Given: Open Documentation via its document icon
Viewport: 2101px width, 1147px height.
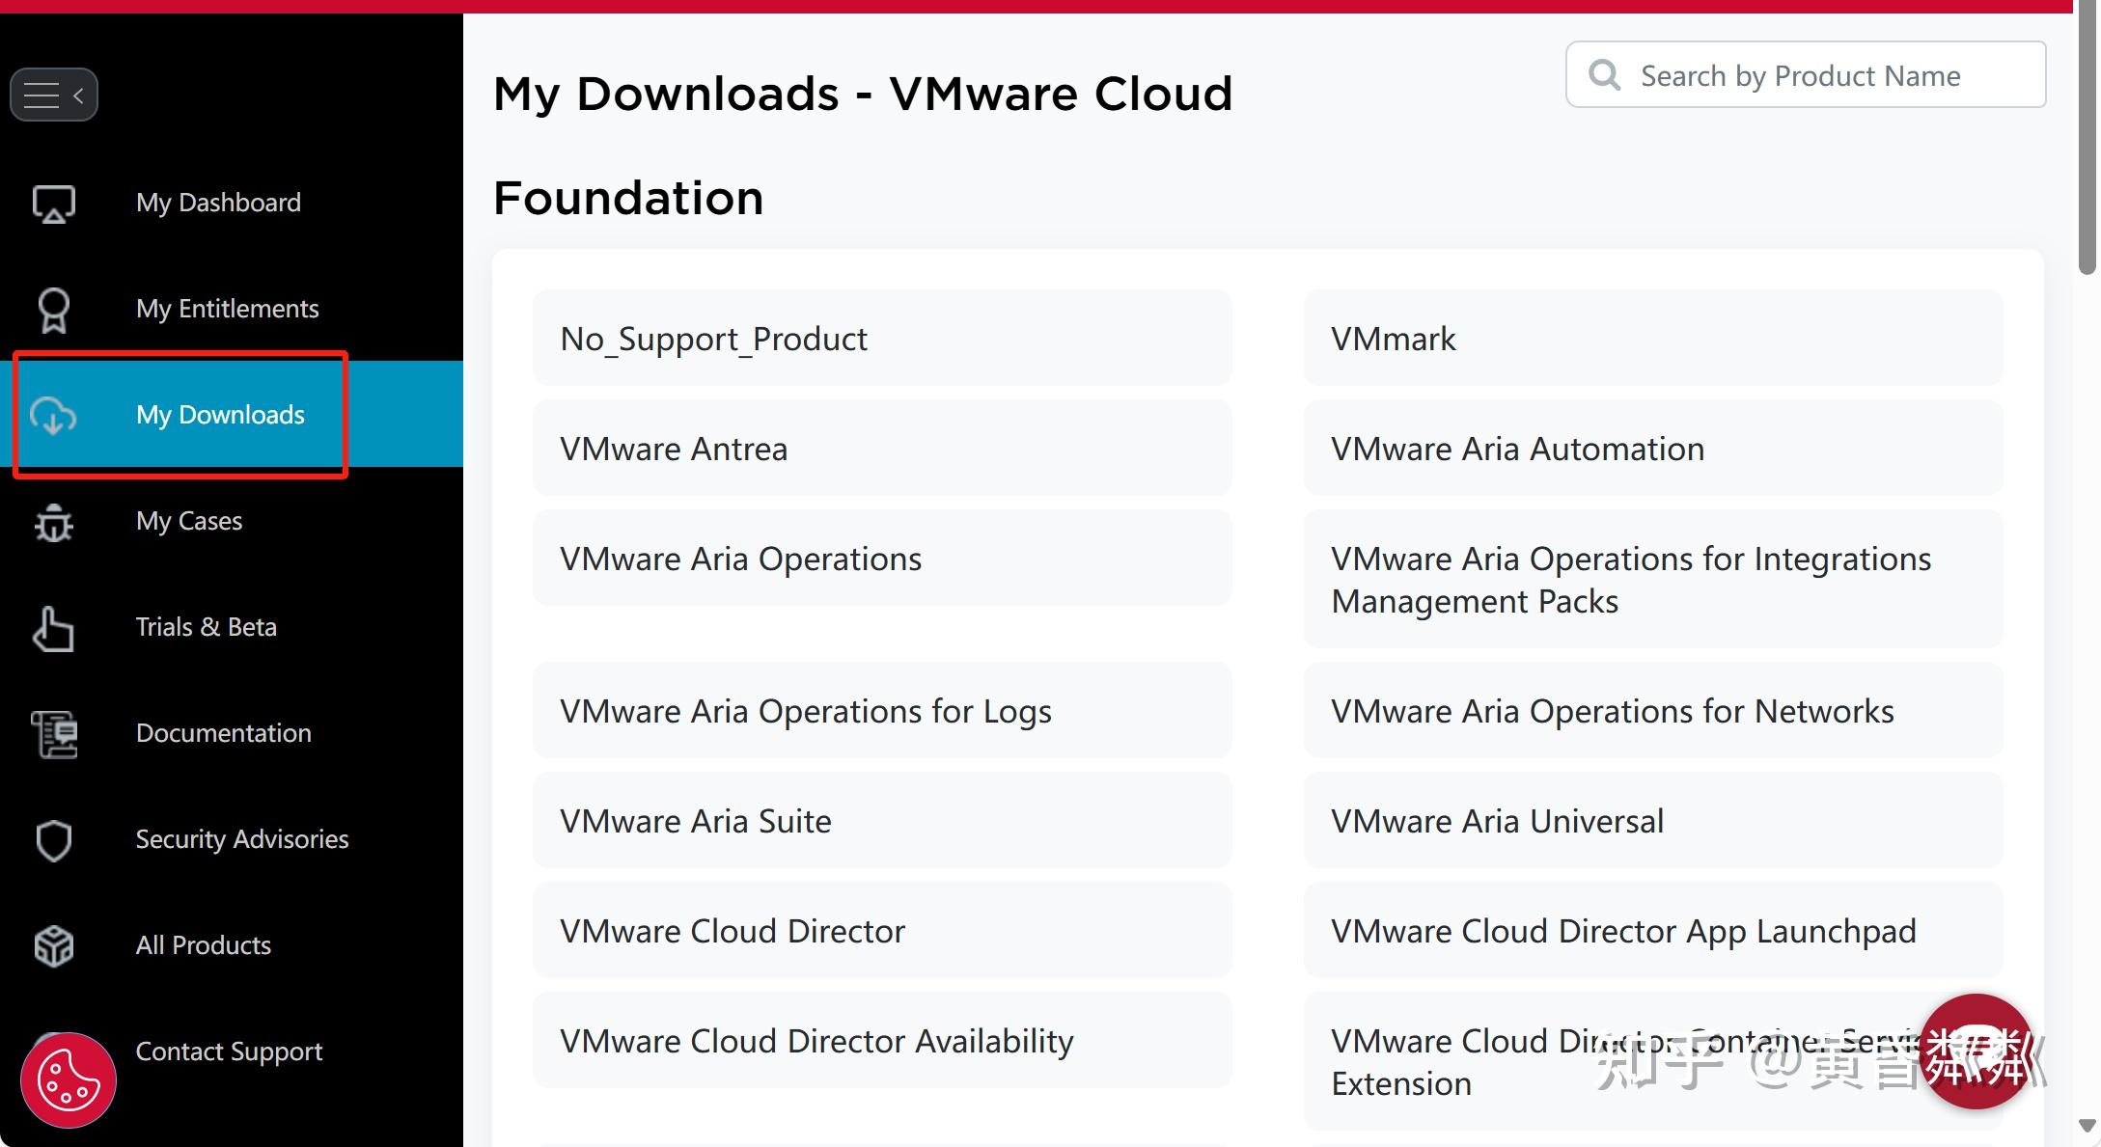Looking at the screenshot, I should click(53, 734).
